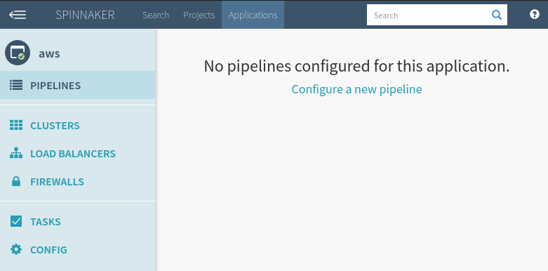Go to SPINNAKER home via logo text

pyautogui.click(x=85, y=15)
